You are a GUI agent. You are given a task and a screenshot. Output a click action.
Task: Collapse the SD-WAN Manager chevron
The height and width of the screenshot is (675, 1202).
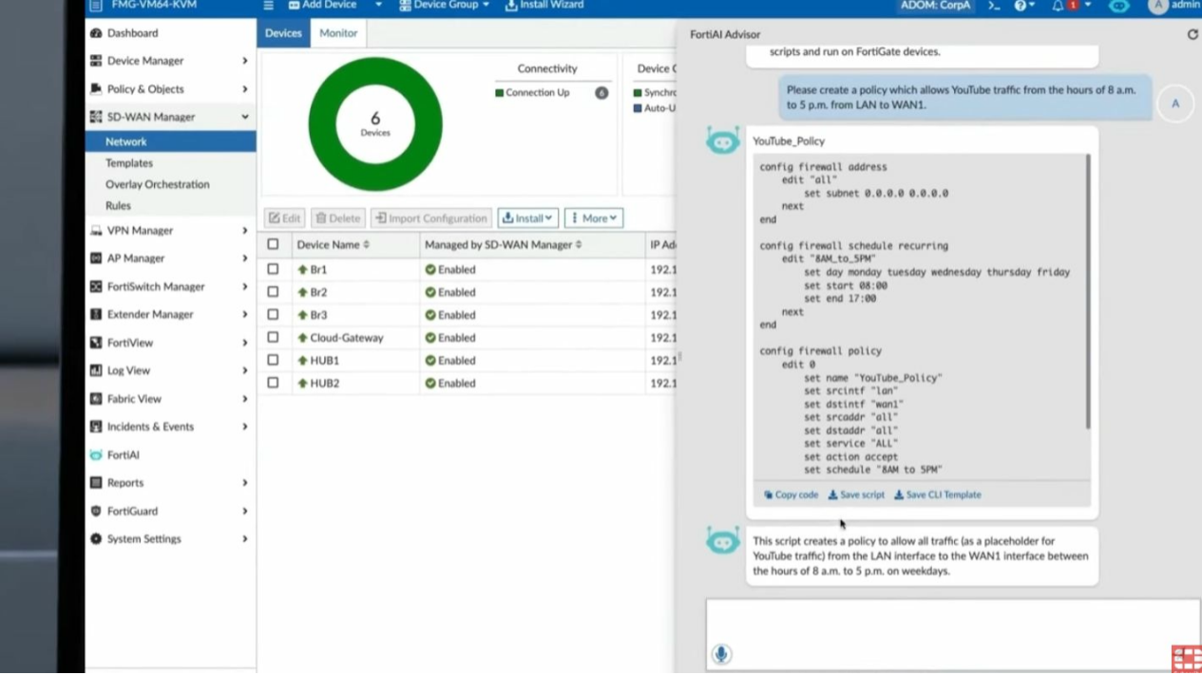(244, 117)
